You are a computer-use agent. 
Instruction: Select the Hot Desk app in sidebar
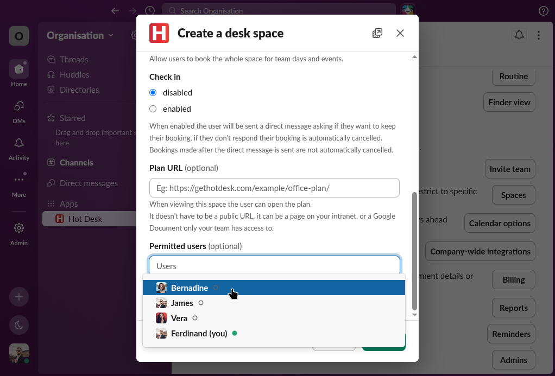89,219
